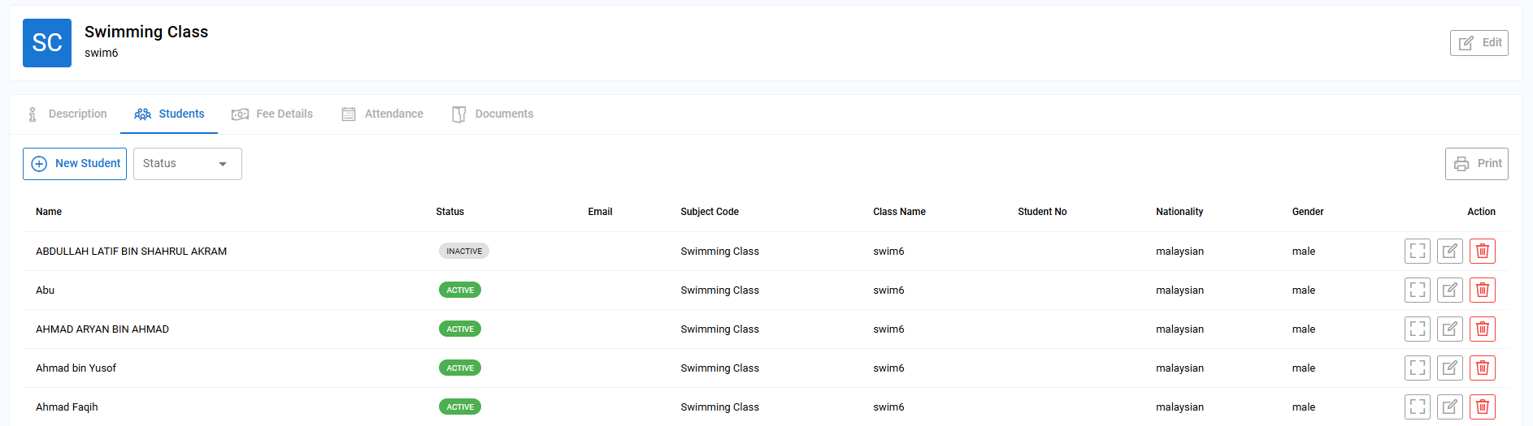1533x426 pixels.
Task: Select name ABDULLAH LATIF BIN SHAHRUL AKRAM
Action: [x=131, y=252]
